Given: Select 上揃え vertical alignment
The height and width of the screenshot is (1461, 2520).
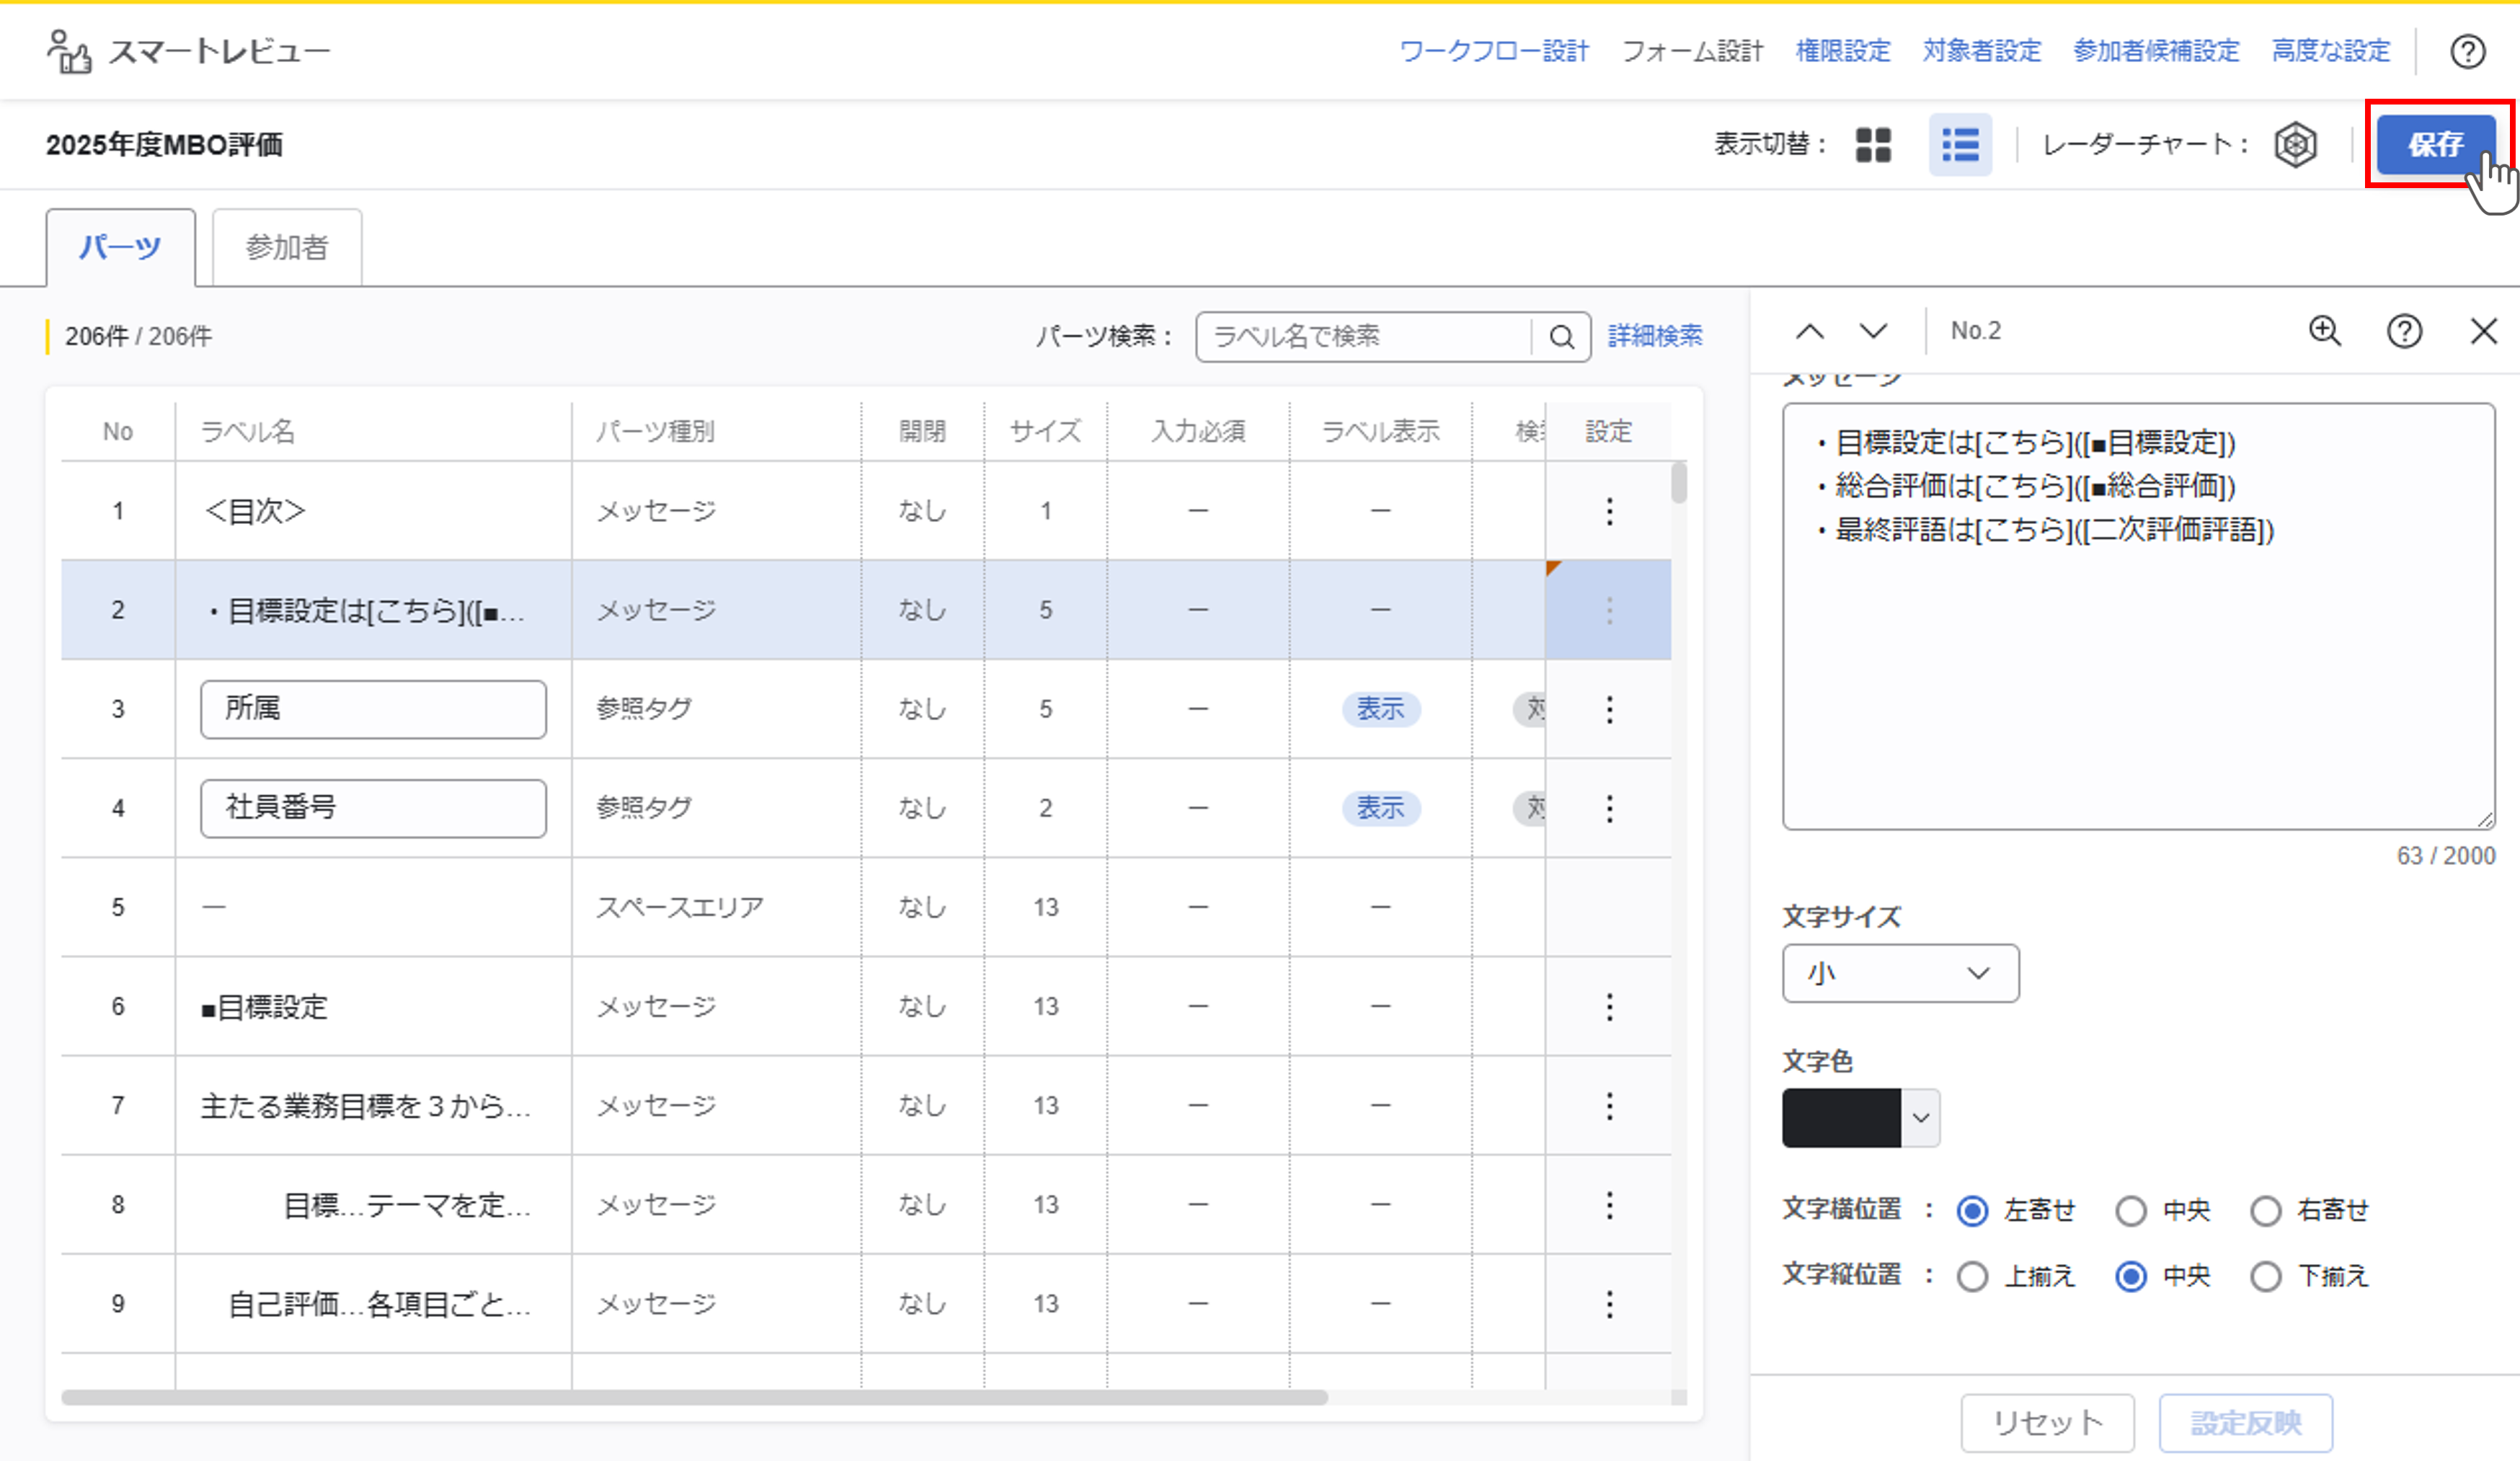Looking at the screenshot, I should tap(1972, 1277).
